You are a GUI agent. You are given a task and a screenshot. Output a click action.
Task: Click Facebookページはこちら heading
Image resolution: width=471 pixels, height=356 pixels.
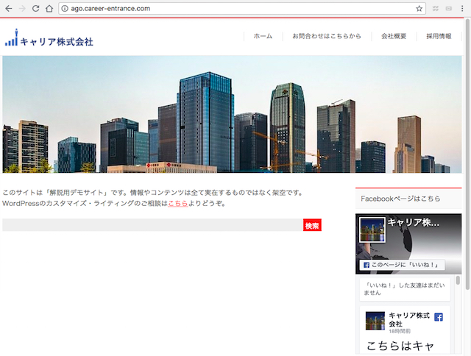tap(400, 199)
